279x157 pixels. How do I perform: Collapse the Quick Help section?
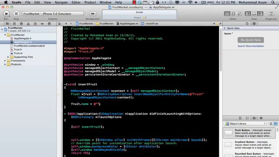point(225,28)
